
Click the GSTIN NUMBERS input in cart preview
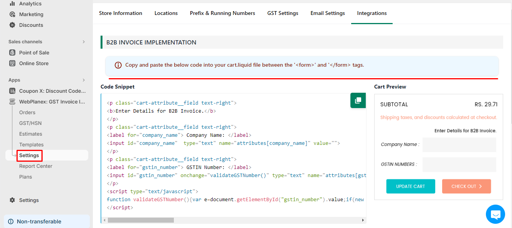[x=459, y=164]
